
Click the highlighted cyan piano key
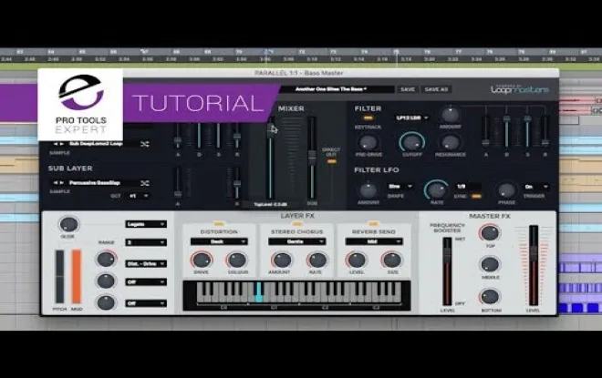point(259,292)
